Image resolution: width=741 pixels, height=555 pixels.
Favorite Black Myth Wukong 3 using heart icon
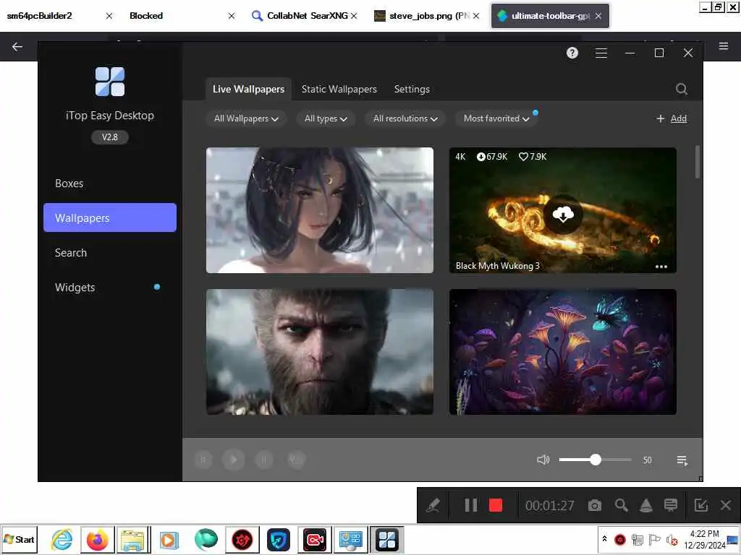click(x=523, y=157)
